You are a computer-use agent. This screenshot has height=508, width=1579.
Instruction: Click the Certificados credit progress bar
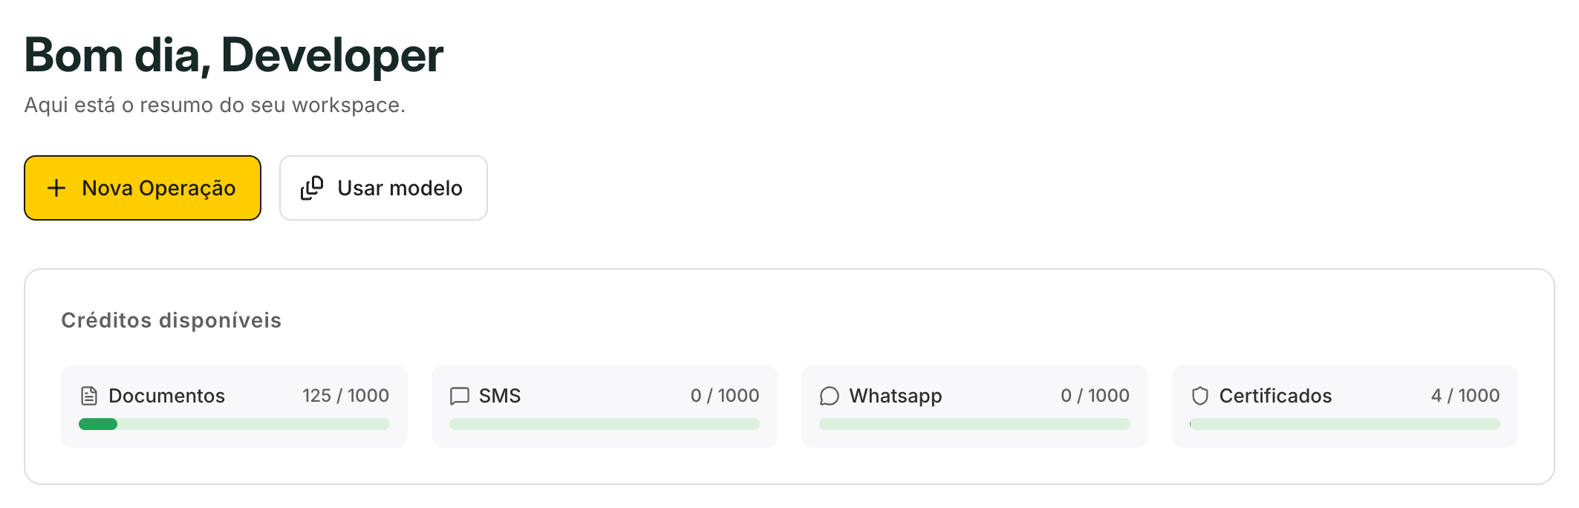[x=1345, y=424]
